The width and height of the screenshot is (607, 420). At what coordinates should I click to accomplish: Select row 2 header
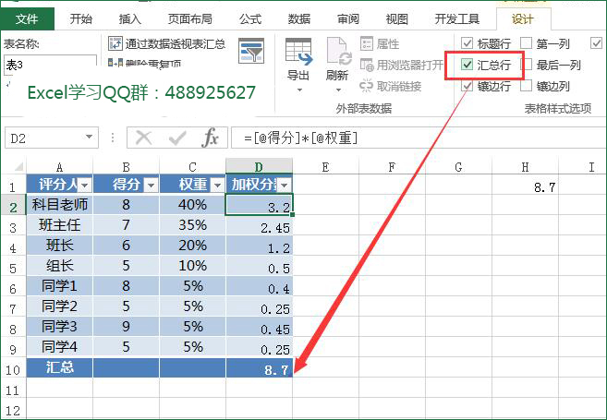pos(13,207)
